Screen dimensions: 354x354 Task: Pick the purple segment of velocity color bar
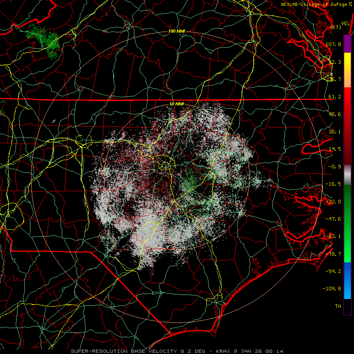[347, 44]
